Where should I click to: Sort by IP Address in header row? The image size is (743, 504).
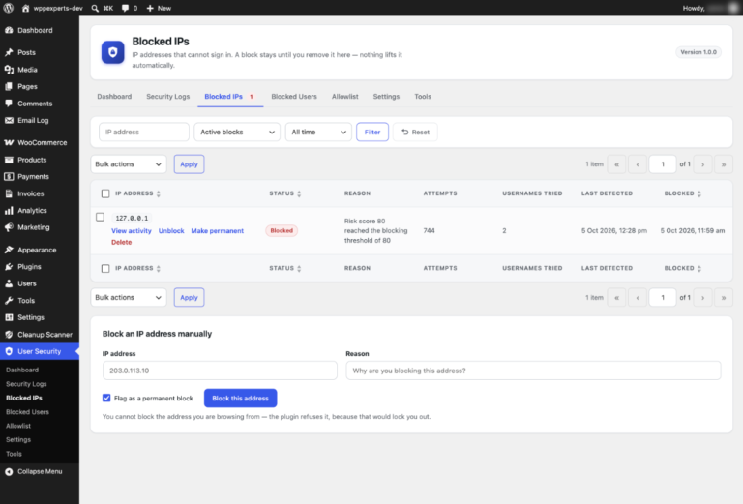(138, 193)
